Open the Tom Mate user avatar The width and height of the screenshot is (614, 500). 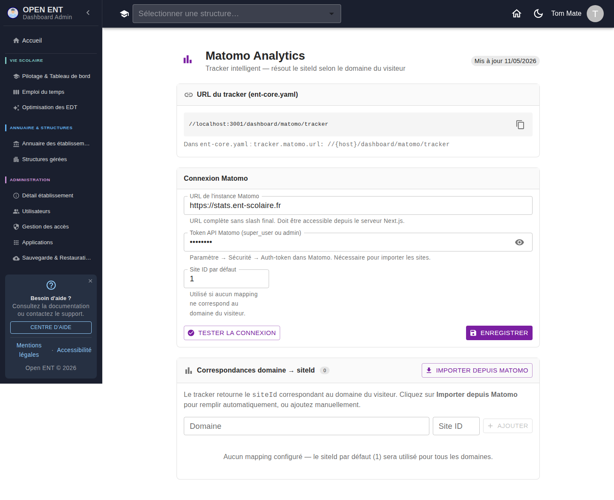[595, 14]
